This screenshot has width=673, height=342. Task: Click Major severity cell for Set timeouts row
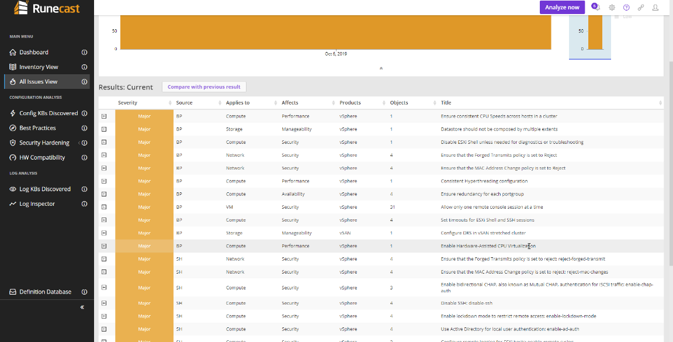(144, 220)
